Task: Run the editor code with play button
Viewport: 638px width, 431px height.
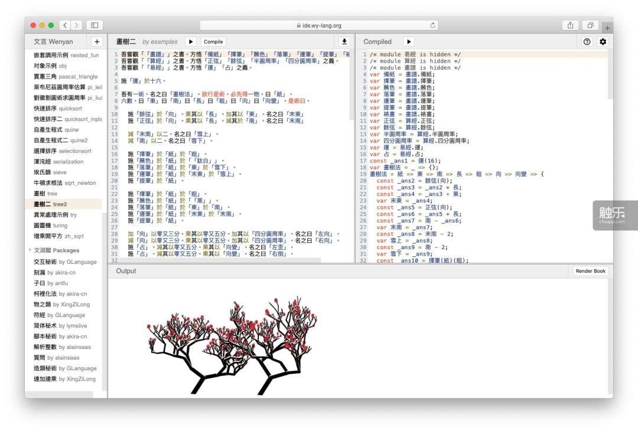Action: (x=190, y=42)
